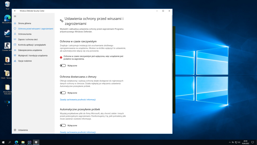The width and height of the screenshot is (257, 145).
Task: Select the Microsoft Edge desktop shortcut
Action: coord(7,19)
